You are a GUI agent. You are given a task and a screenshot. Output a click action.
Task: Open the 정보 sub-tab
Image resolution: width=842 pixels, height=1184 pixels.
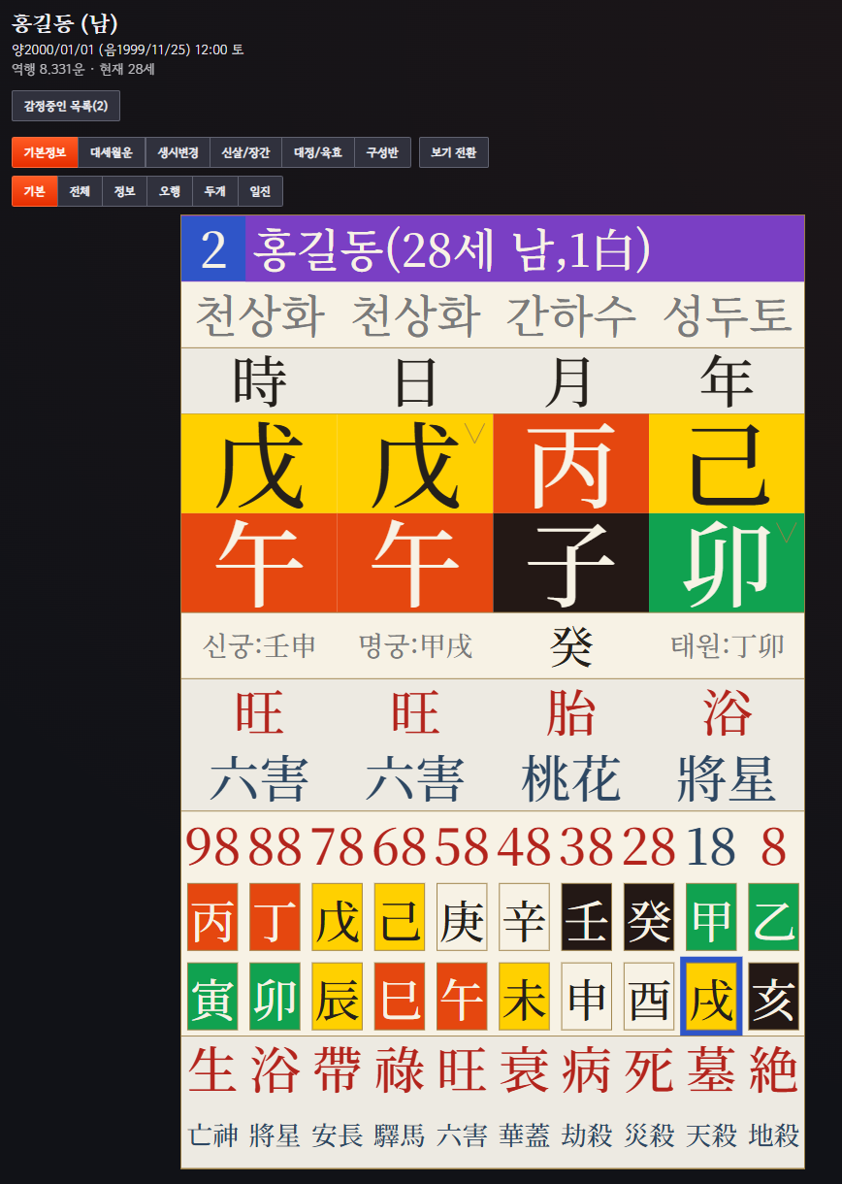[x=124, y=191]
